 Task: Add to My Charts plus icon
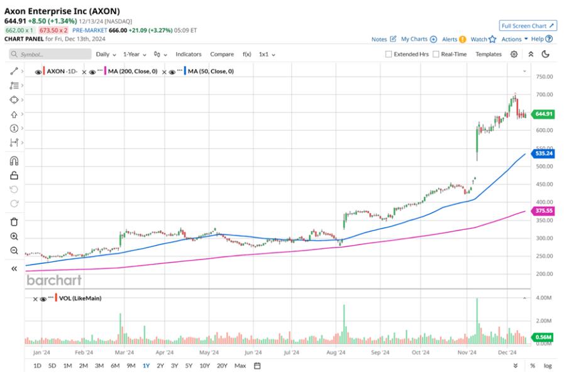pos(433,39)
